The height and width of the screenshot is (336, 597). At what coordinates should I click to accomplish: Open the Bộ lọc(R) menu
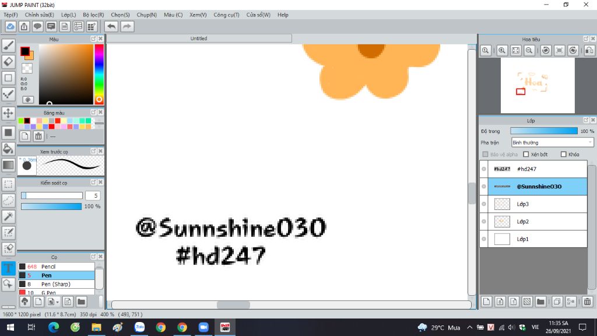pos(93,15)
